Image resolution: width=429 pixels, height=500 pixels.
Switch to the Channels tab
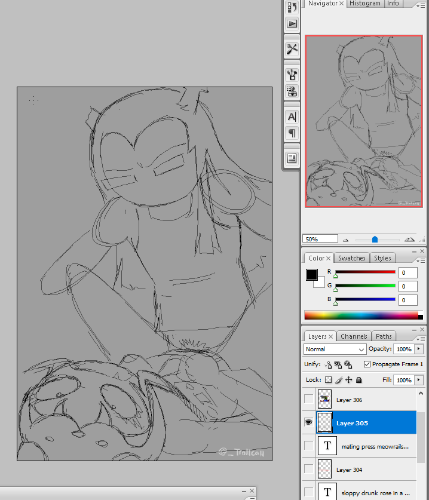point(354,336)
